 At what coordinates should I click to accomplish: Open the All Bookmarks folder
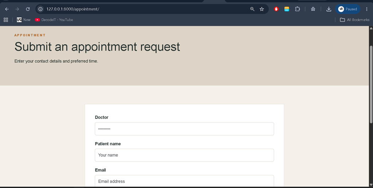tap(355, 20)
